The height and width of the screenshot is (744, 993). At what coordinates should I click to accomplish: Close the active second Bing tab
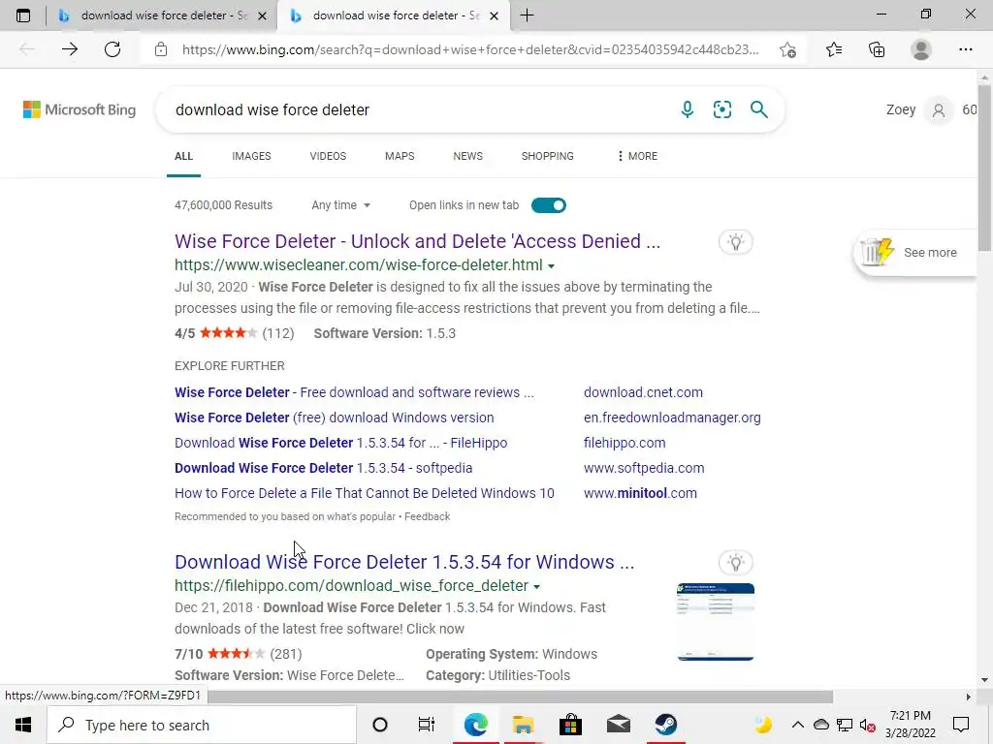point(495,15)
